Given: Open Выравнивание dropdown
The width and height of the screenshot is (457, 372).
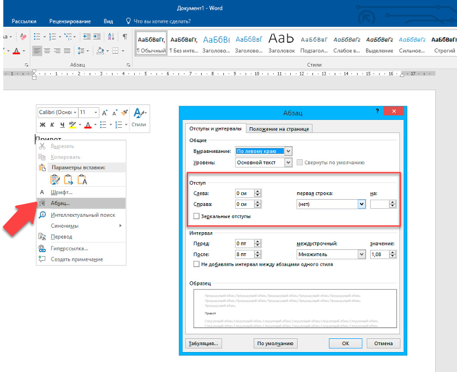Looking at the screenshot, I should pos(288,151).
